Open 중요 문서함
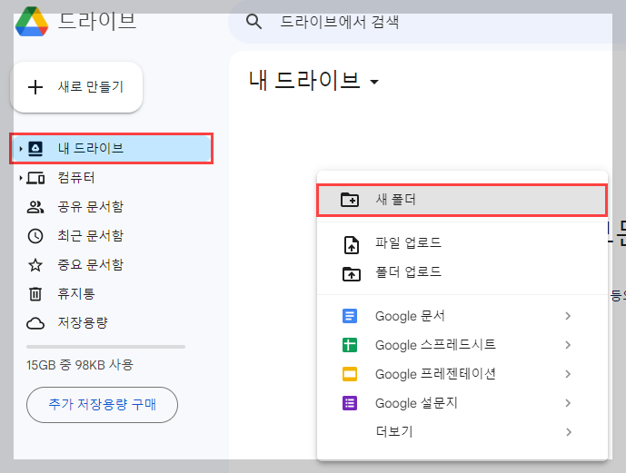This screenshot has width=626, height=473. click(112, 265)
